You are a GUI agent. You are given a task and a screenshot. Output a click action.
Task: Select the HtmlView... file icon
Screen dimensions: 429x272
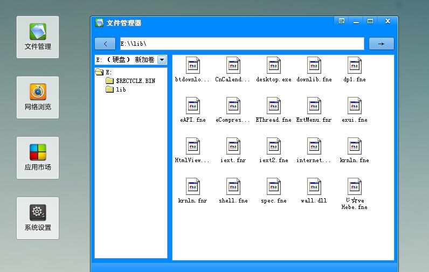point(192,146)
